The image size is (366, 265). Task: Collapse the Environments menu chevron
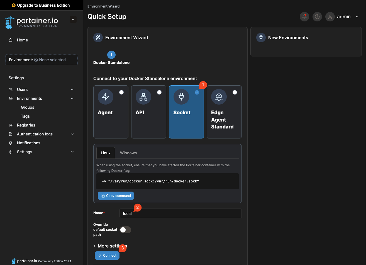click(72, 98)
